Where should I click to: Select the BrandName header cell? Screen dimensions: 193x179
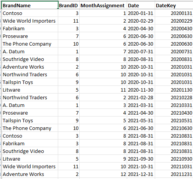[x=30, y=5]
